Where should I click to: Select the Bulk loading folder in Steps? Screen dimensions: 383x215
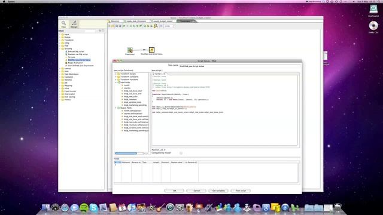(x=69, y=97)
